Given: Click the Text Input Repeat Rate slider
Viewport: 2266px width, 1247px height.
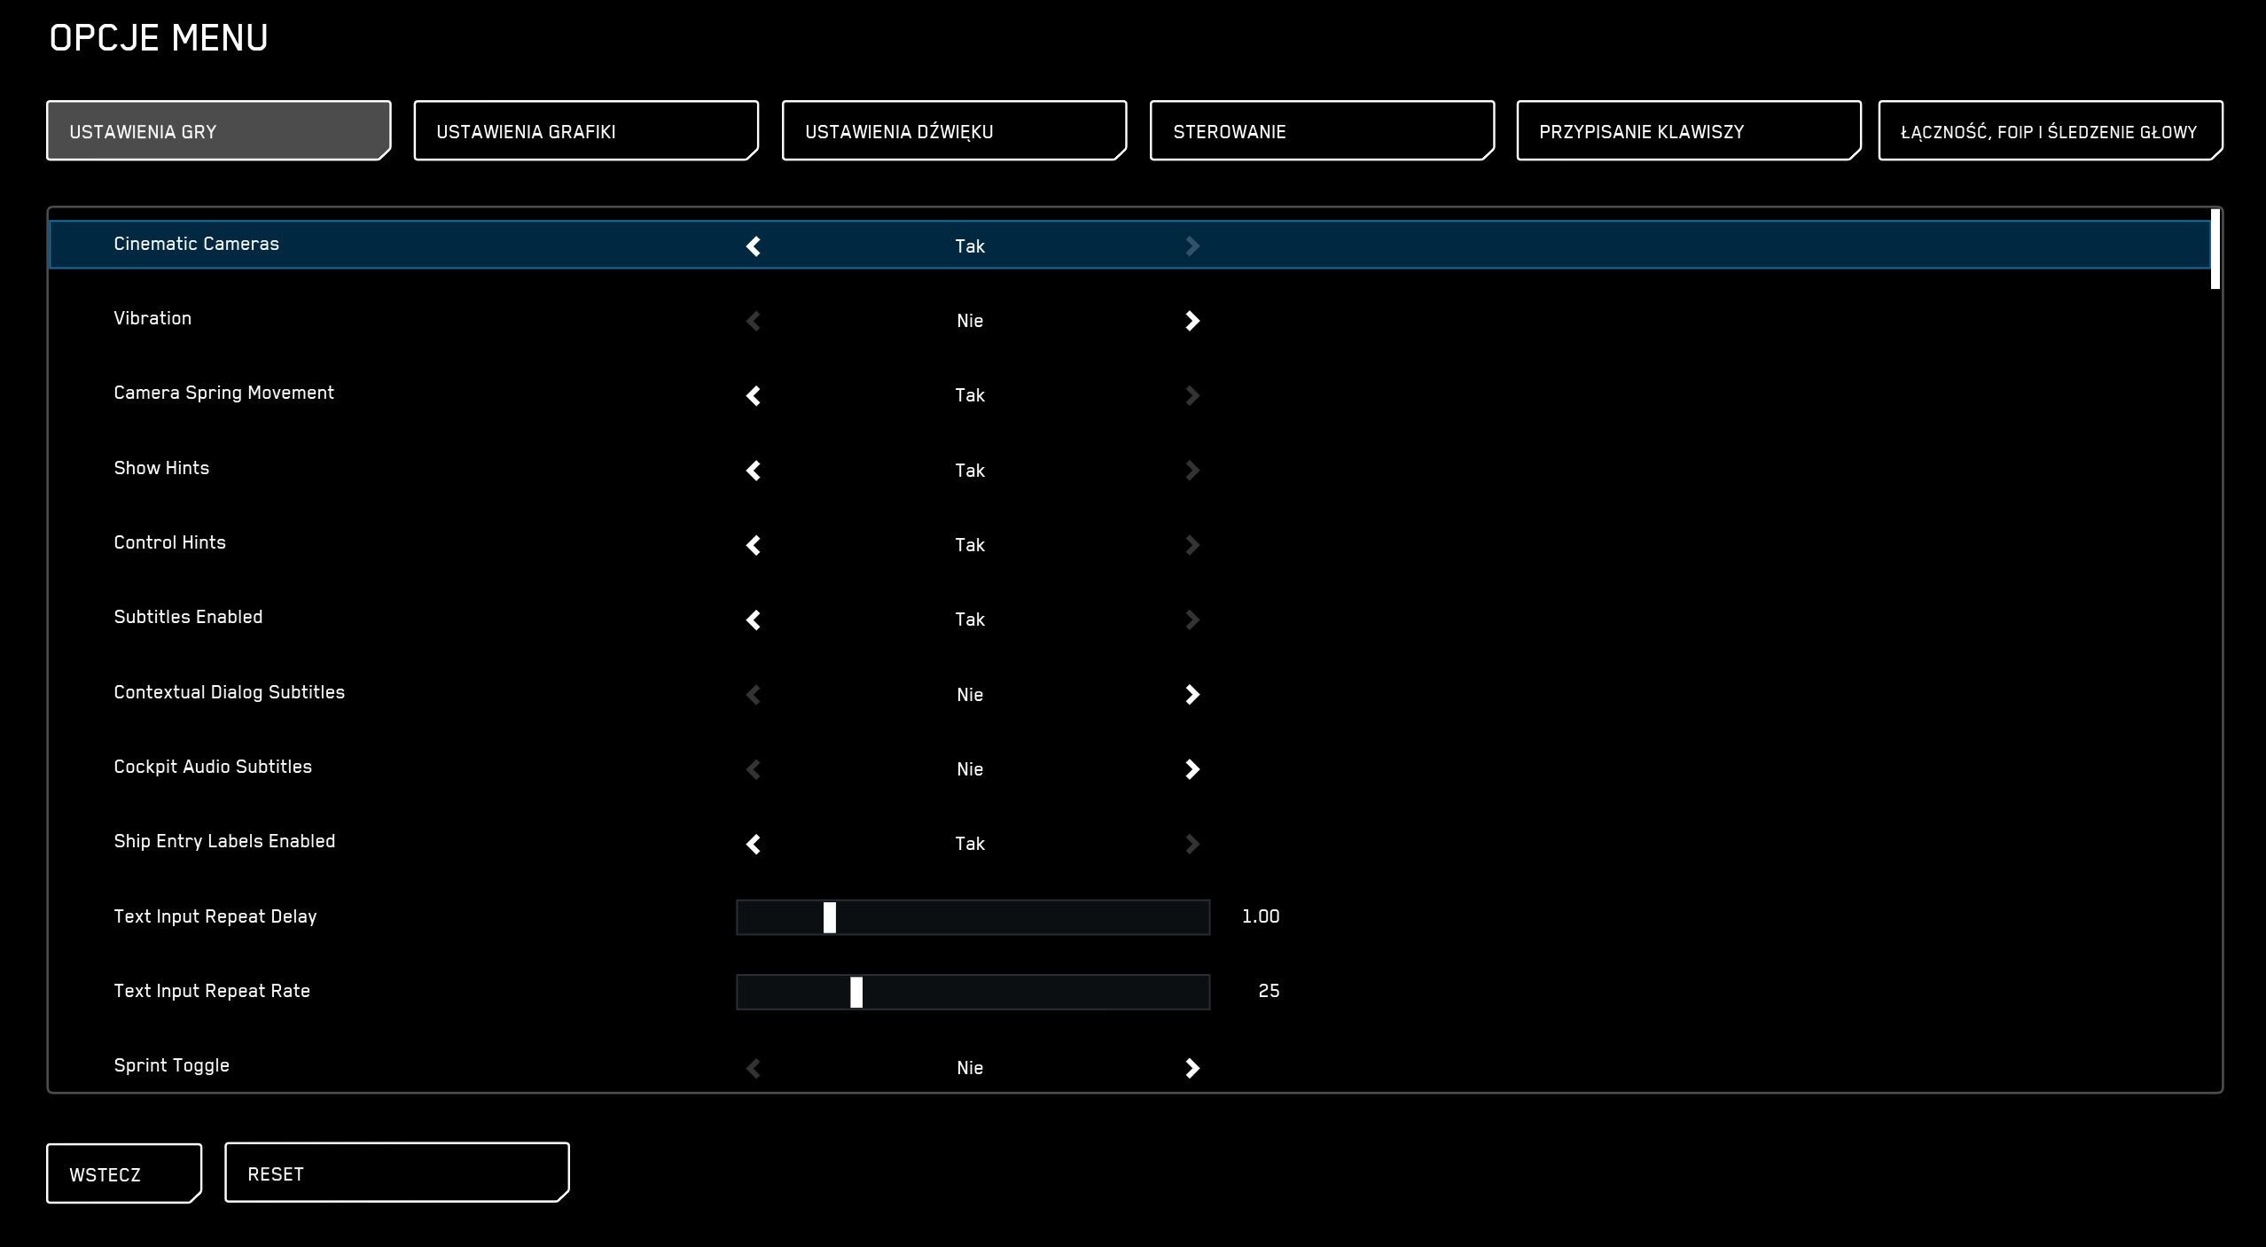Looking at the screenshot, I should coord(973,992).
